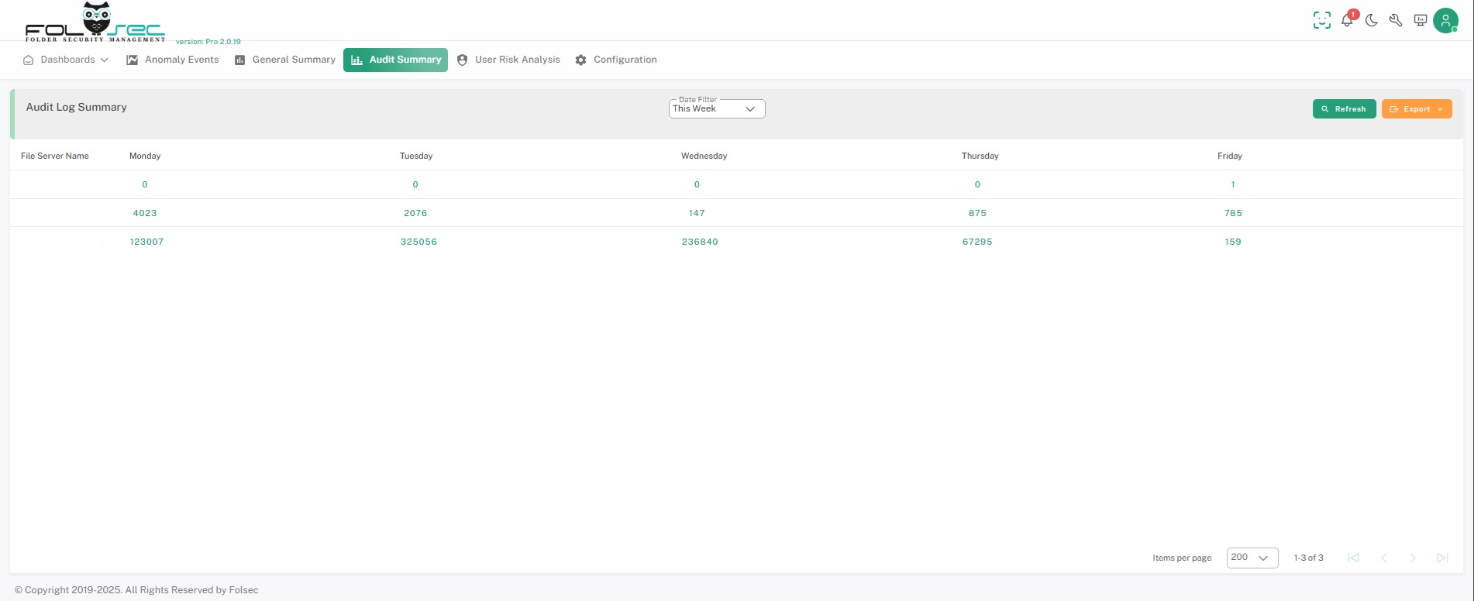The image size is (1474, 601).
Task: Open the wrench tools icon
Action: pos(1396,21)
